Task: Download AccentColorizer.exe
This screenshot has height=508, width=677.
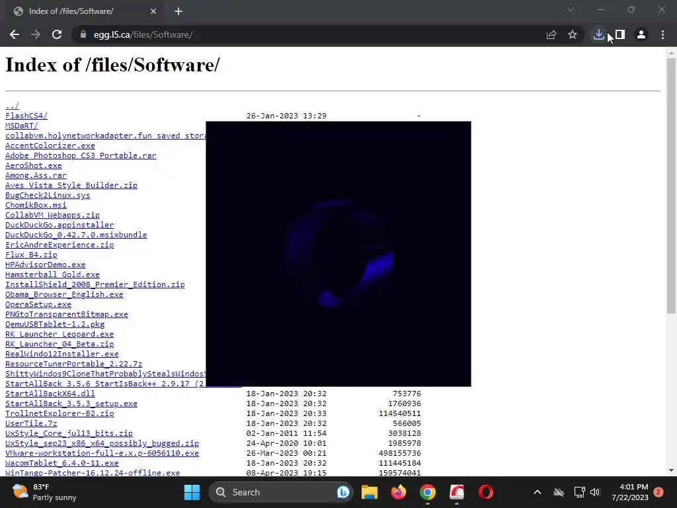Action: click(50, 145)
